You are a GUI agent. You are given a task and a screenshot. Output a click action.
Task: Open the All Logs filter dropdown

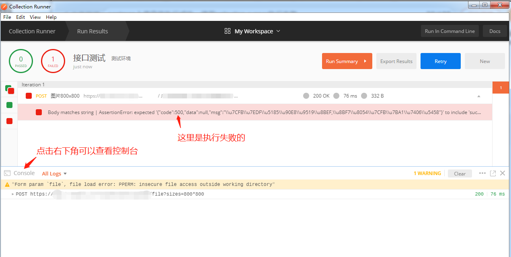tap(54, 173)
